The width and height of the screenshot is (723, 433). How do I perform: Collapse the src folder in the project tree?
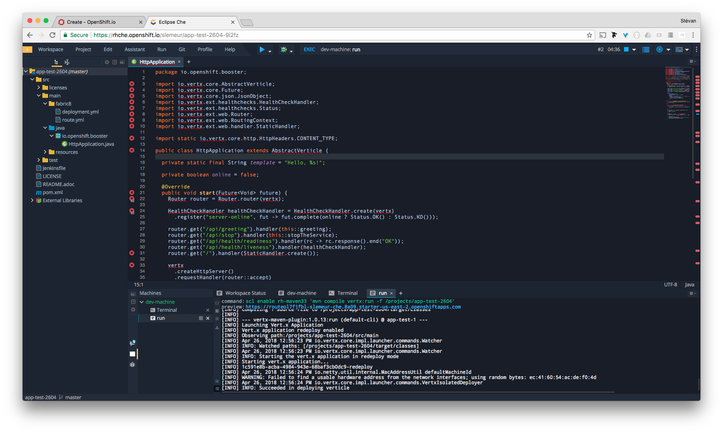pyautogui.click(x=32, y=79)
